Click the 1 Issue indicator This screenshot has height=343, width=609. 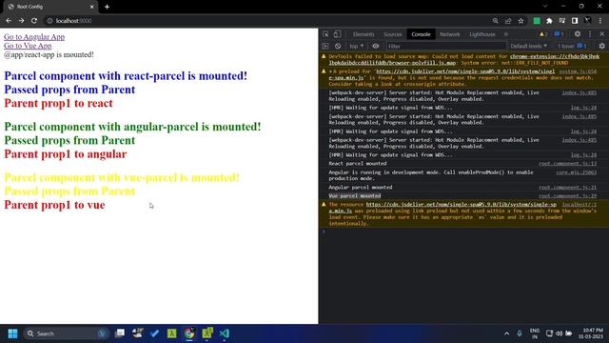tap(572, 46)
